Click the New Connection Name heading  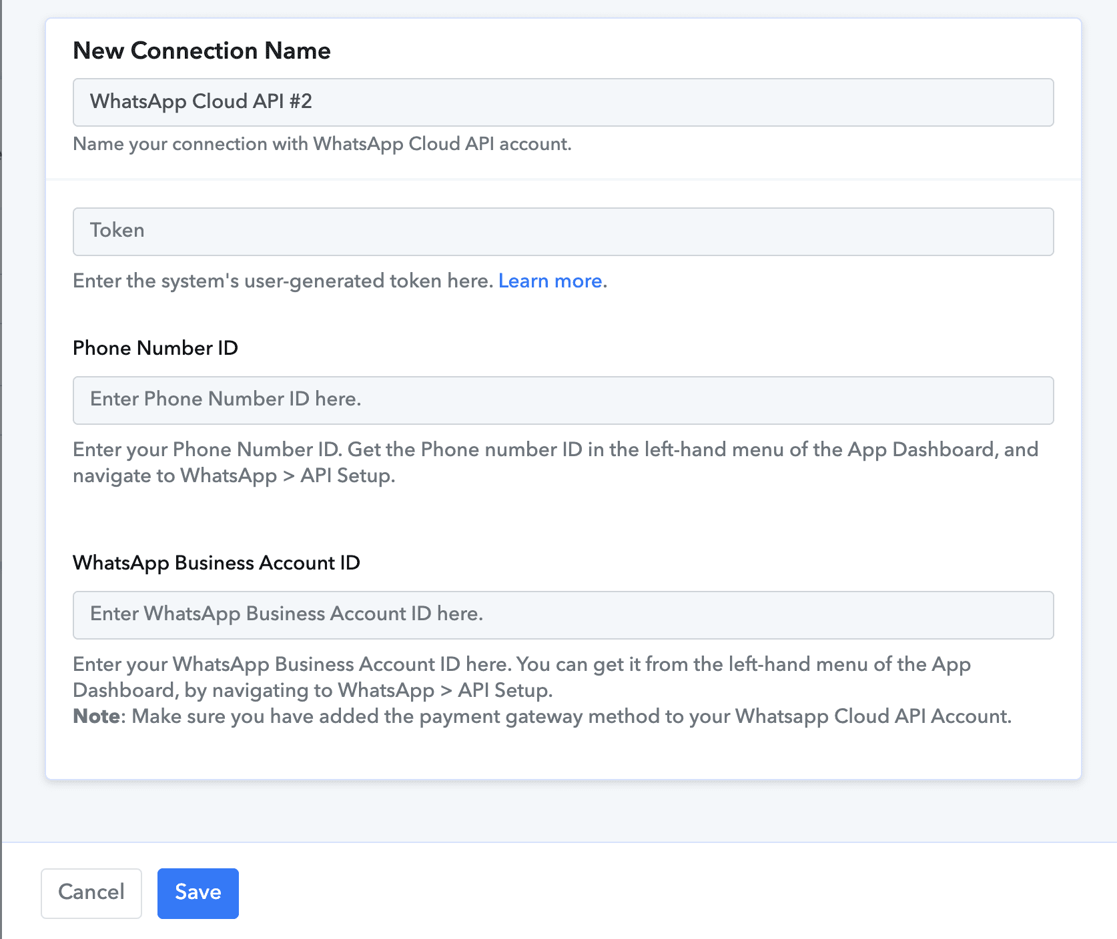[202, 51]
